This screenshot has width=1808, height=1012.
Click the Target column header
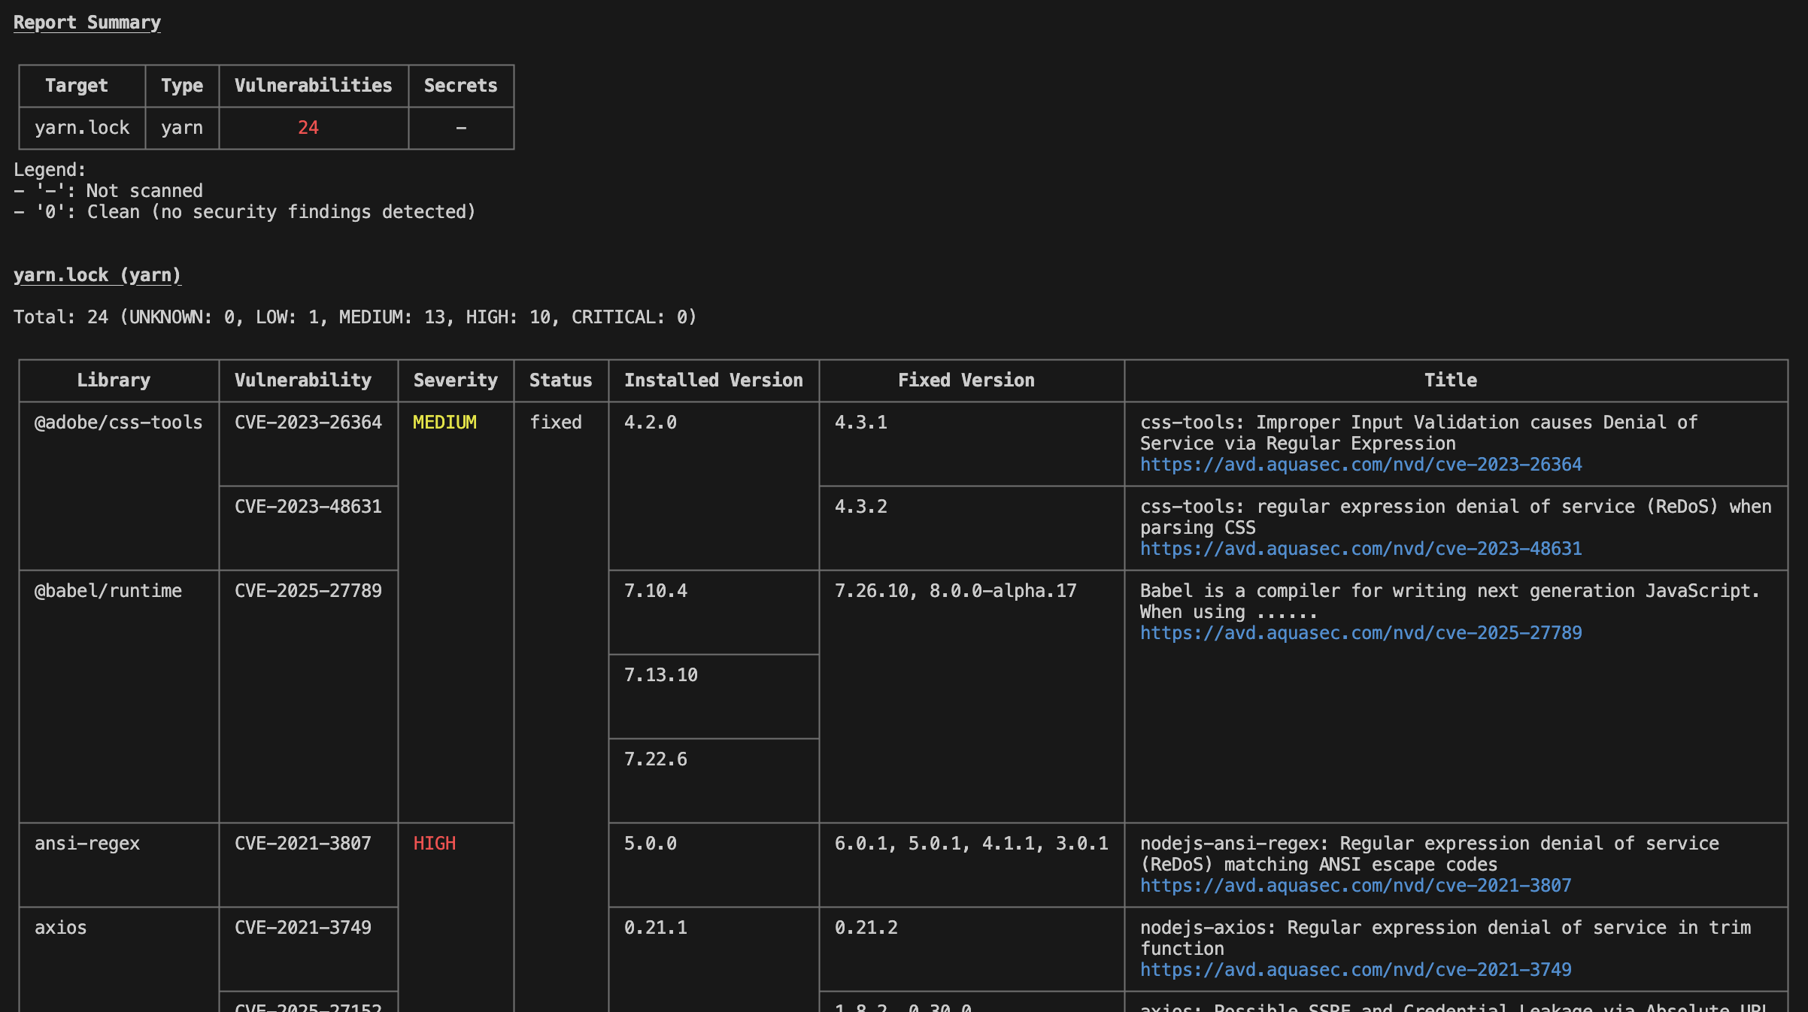[x=77, y=86]
